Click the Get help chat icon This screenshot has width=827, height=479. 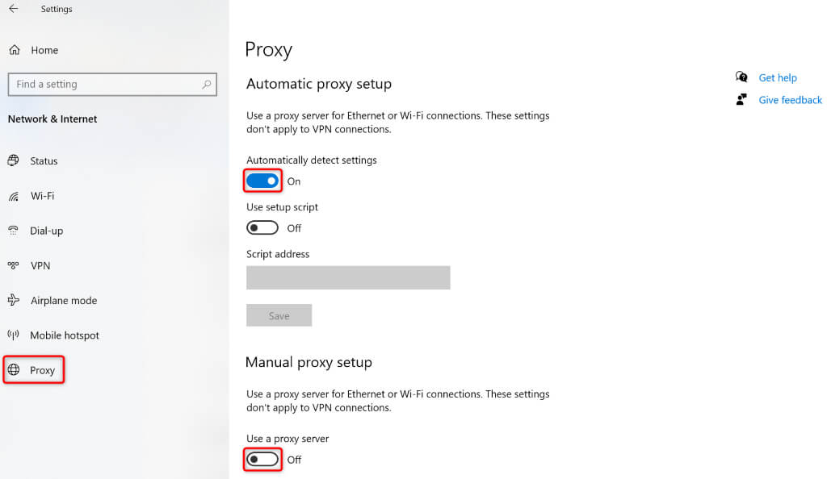pyautogui.click(x=741, y=77)
